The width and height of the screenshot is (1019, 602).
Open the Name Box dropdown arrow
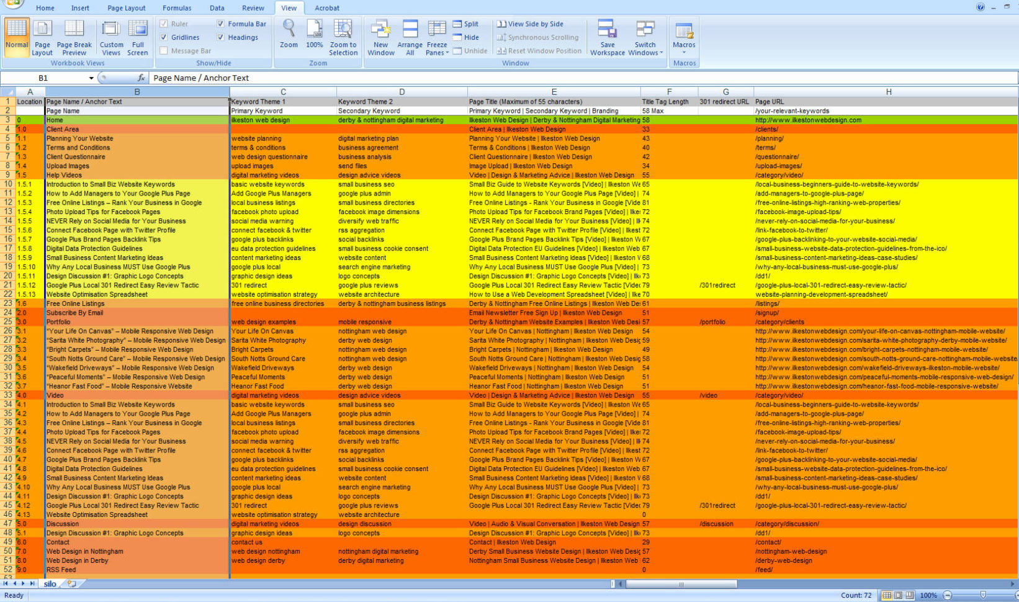coord(91,78)
